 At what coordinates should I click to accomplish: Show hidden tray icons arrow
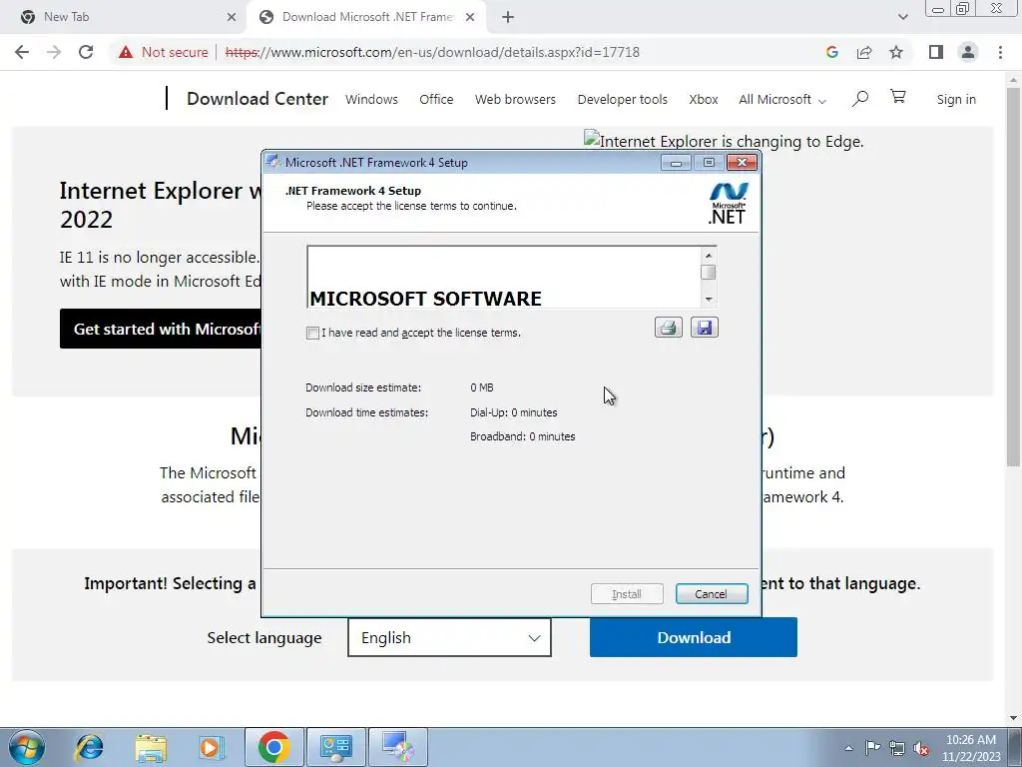coord(848,748)
